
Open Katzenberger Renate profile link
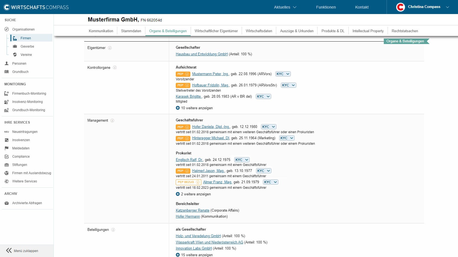point(193,210)
